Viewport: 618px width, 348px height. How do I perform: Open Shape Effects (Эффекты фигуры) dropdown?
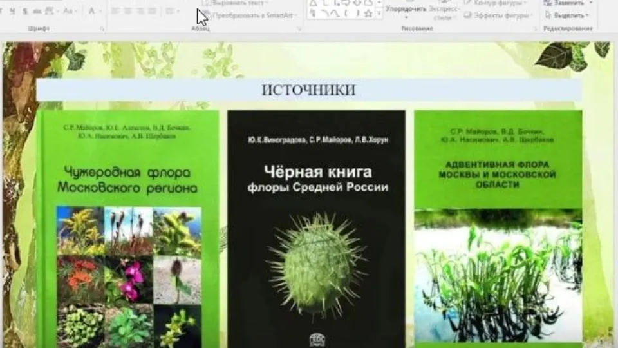pos(498,15)
